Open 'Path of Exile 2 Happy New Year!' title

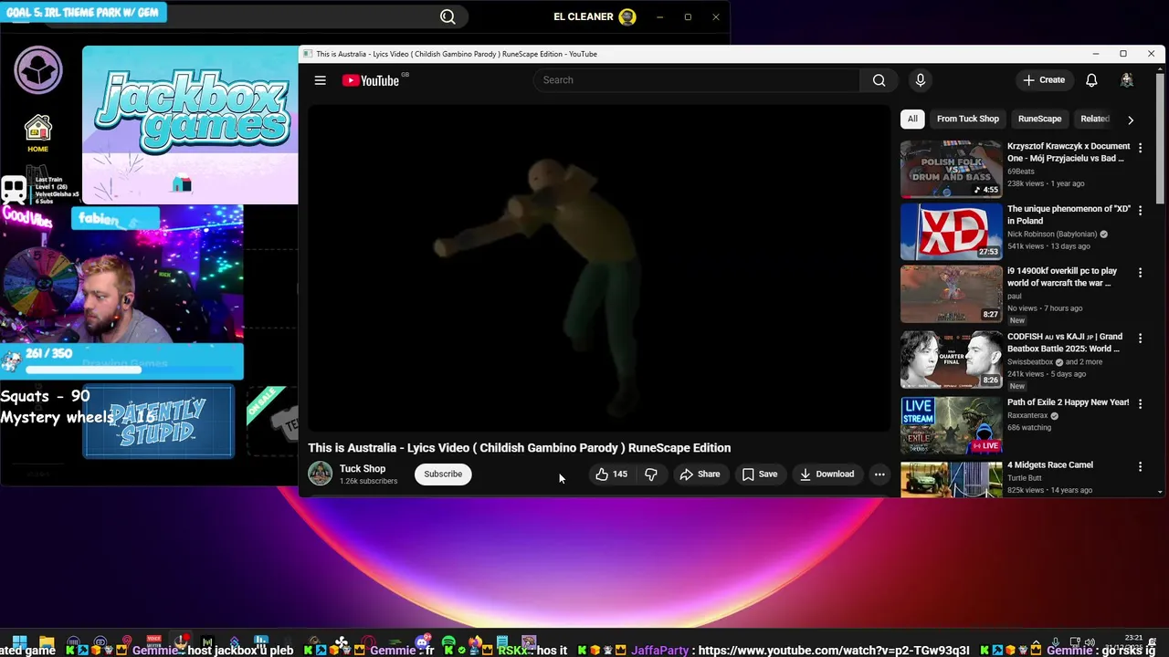(1068, 402)
